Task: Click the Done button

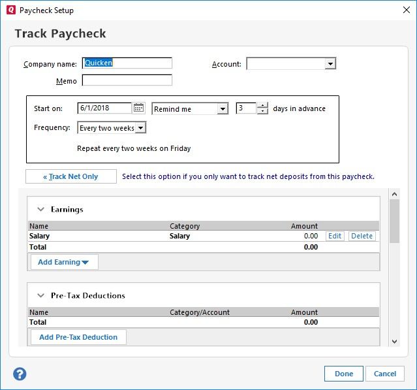Action: click(x=344, y=374)
